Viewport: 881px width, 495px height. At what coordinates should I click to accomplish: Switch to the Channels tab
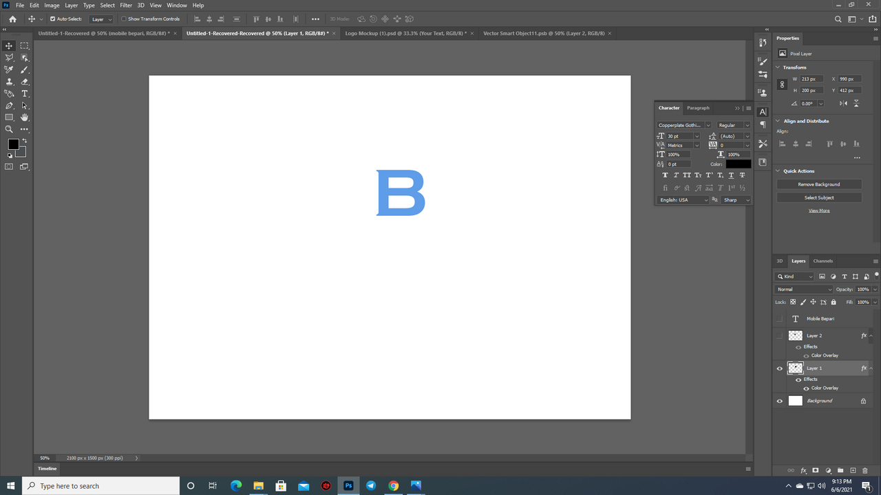[823, 261]
